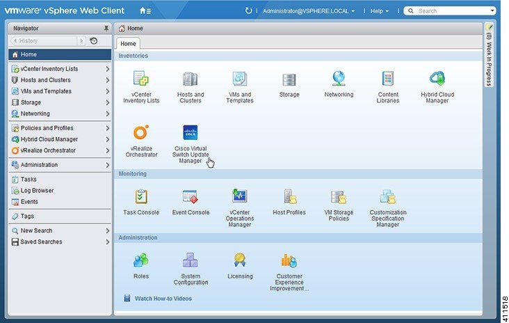Open Hosts and Clusters icon in Inventories
Screen dimensions: 509x323
pos(191,79)
